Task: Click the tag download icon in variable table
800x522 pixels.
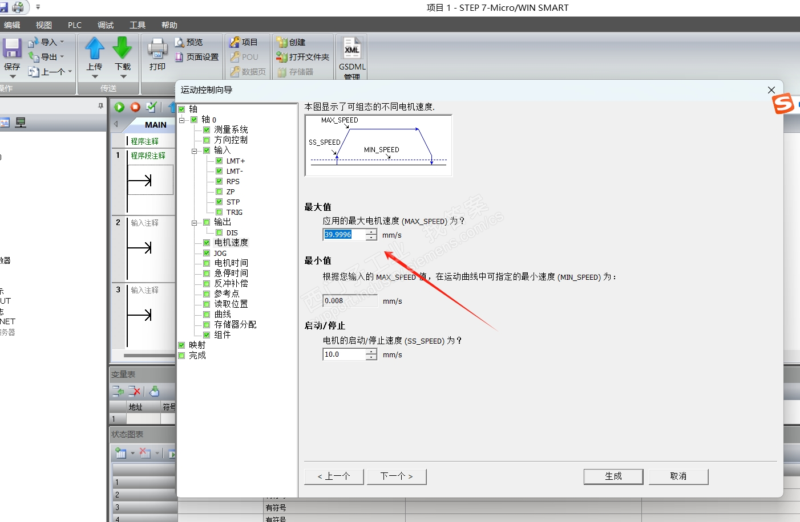Action: pos(155,392)
